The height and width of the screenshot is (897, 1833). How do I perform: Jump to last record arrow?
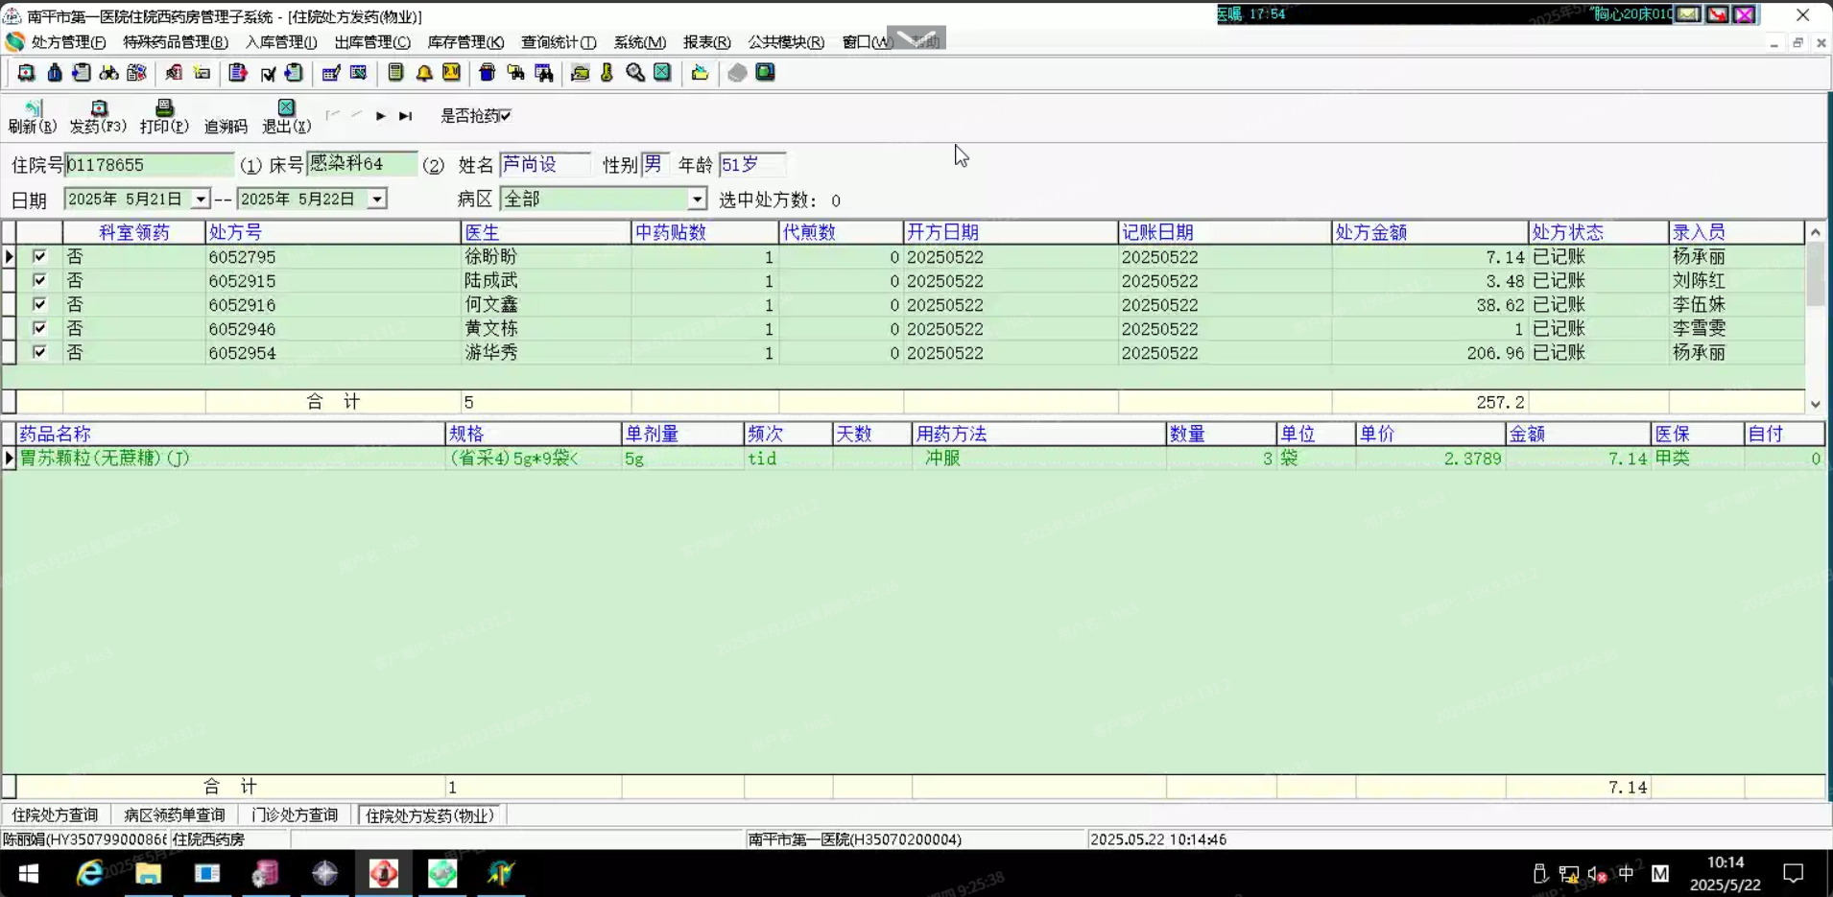pyautogui.click(x=406, y=116)
